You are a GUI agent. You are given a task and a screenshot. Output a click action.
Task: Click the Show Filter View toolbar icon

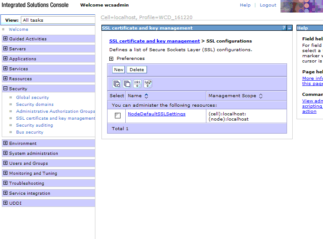pyautogui.click(x=137, y=84)
